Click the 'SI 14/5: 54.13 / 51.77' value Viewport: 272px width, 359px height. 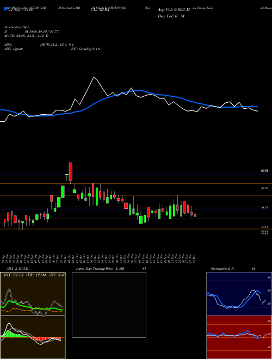(42, 32)
